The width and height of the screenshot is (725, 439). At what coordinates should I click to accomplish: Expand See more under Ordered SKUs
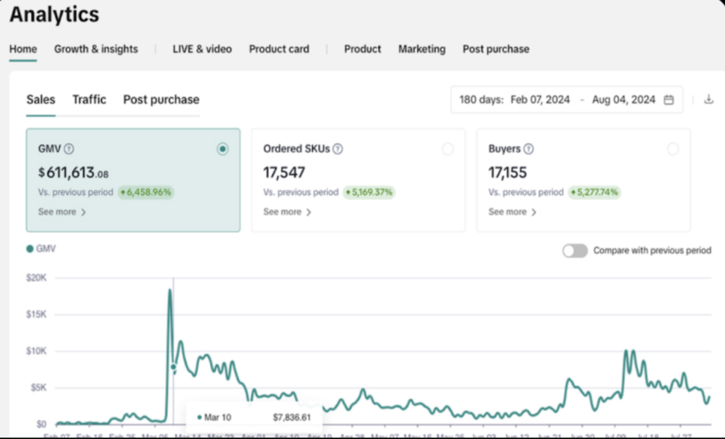(287, 212)
